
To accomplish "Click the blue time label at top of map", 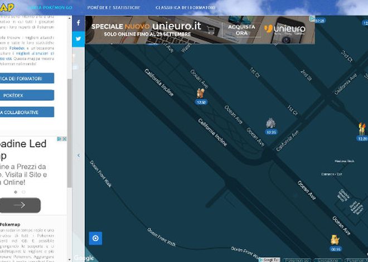I will click(320, 21).
